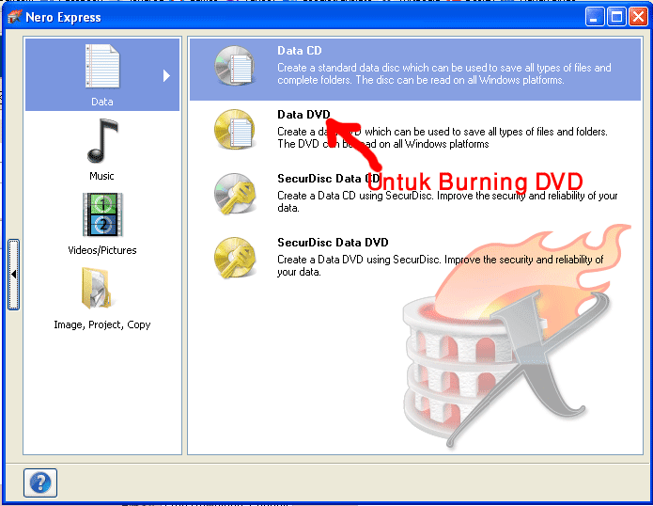
Task: Expand Data submenu with the white arrow
Action: click(x=166, y=75)
